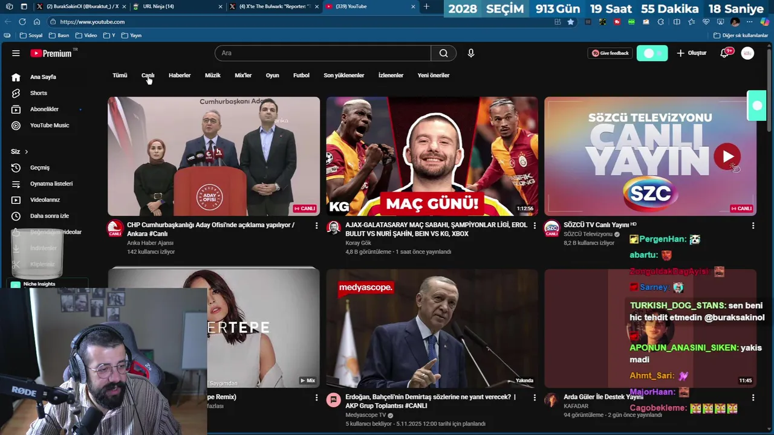Click the favorites star in address bar

pyautogui.click(x=570, y=22)
